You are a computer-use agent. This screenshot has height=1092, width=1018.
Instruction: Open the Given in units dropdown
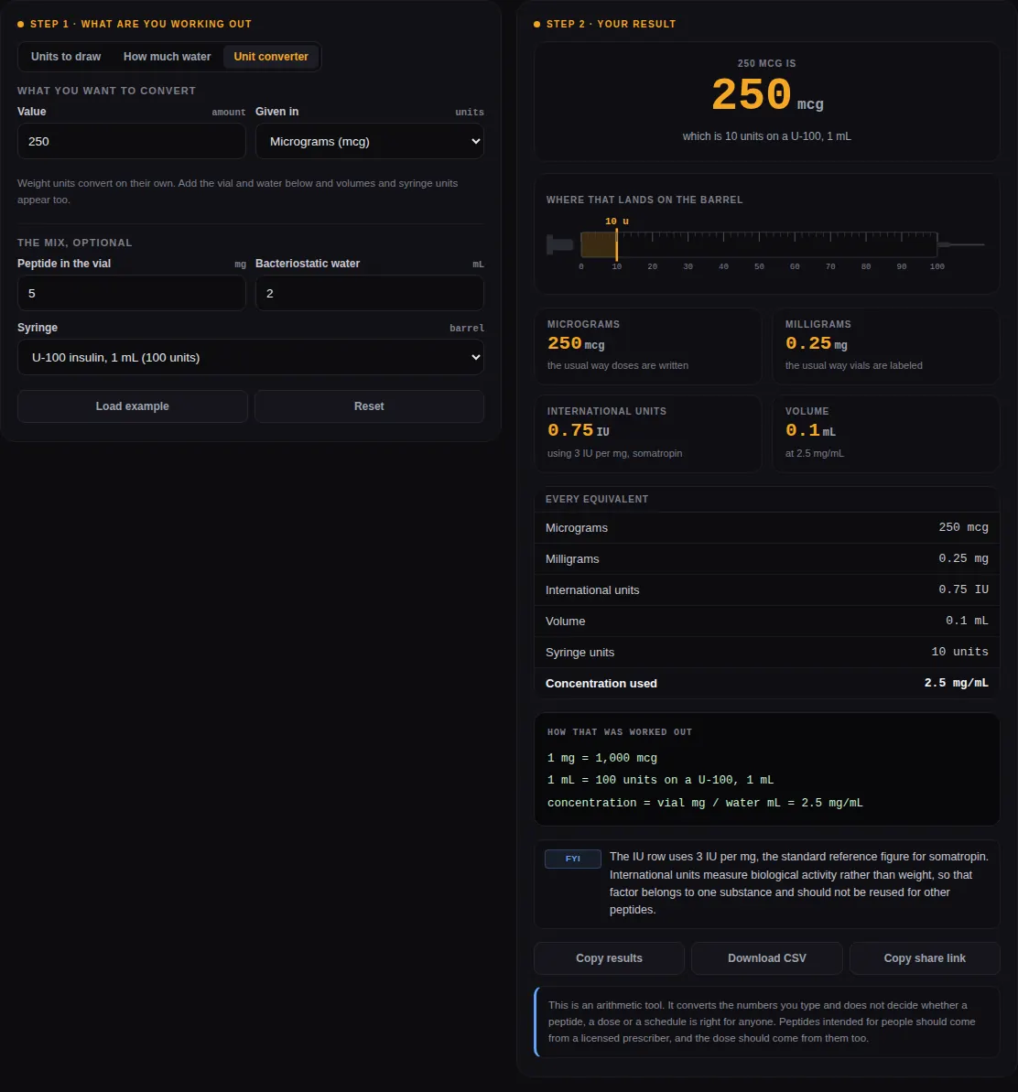(x=370, y=141)
